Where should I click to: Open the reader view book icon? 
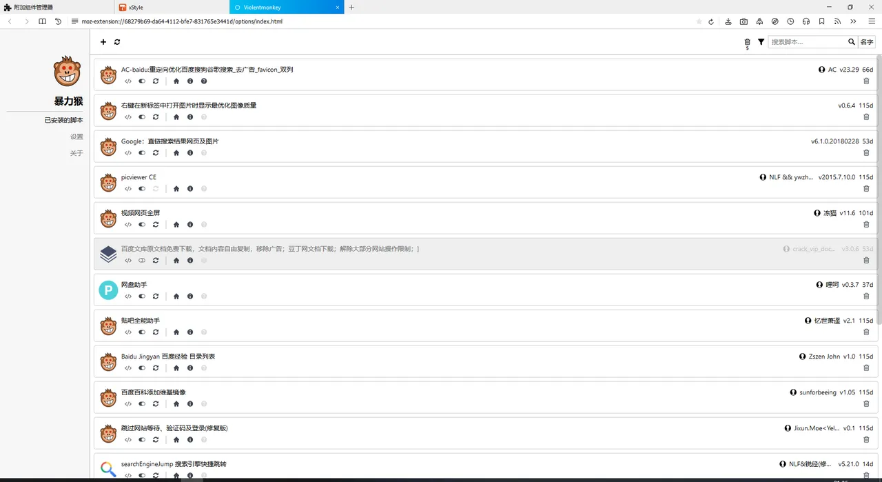coord(43,21)
